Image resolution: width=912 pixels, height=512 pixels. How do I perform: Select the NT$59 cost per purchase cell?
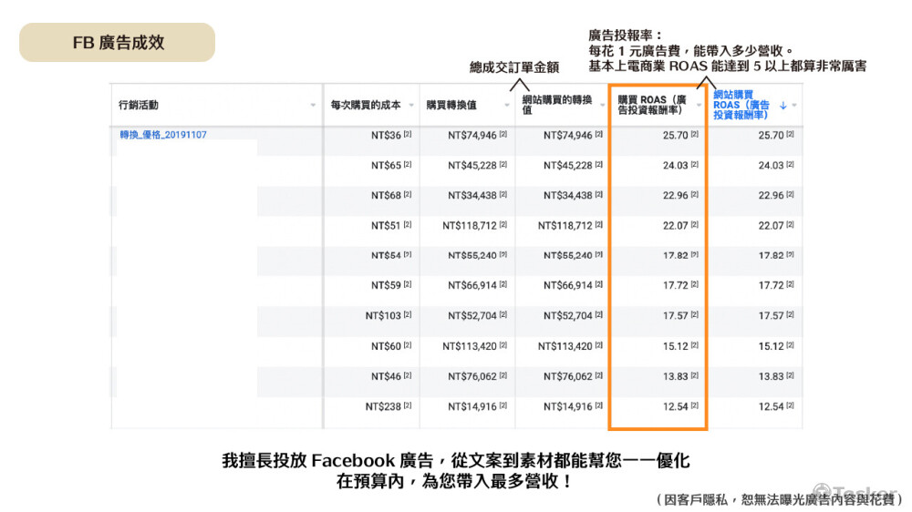[386, 286]
